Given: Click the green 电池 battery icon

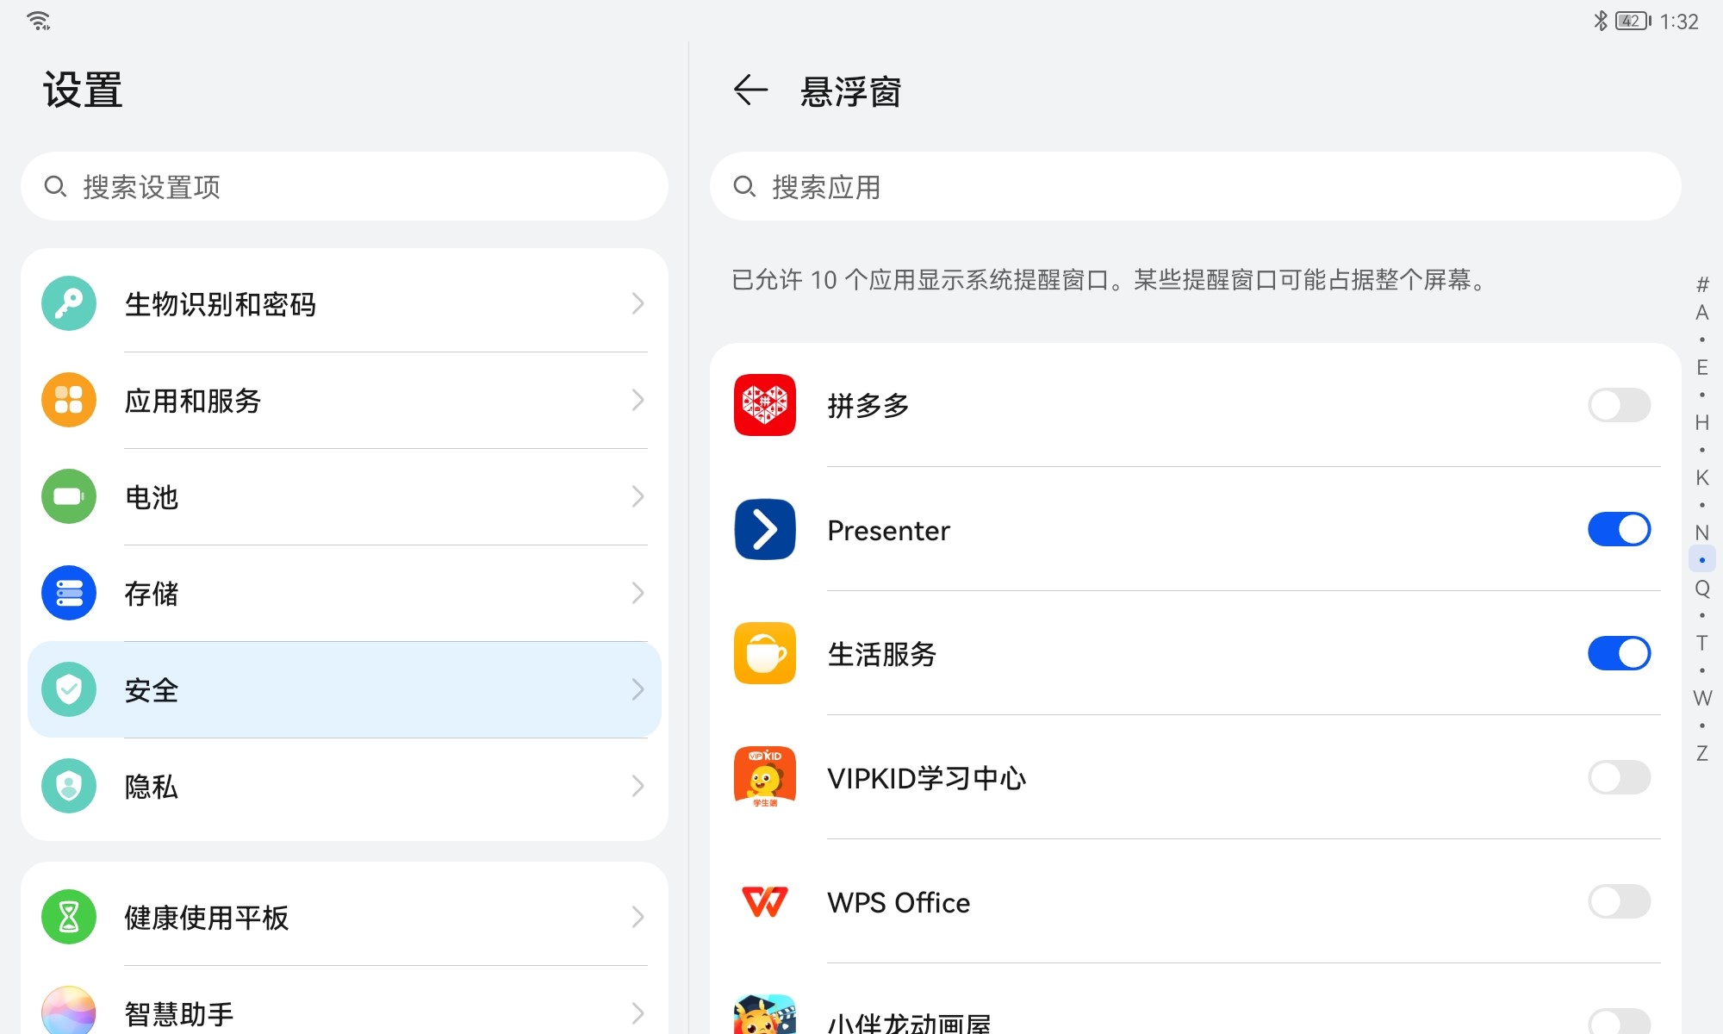Looking at the screenshot, I should click(69, 496).
